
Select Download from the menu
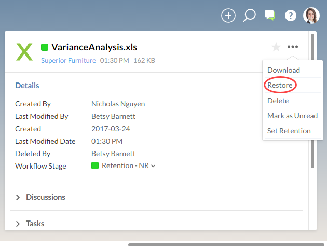283,70
